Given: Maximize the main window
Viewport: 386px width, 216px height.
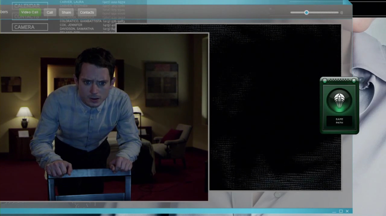Looking at the screenshot, I should [341, 211].
